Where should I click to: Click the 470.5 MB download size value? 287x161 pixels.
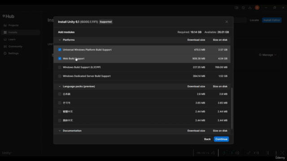(200, 50)
